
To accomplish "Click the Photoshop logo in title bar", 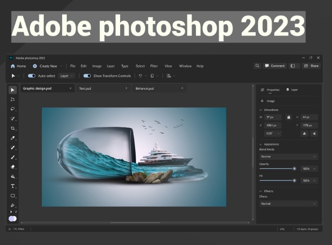I will coord(11,58).
